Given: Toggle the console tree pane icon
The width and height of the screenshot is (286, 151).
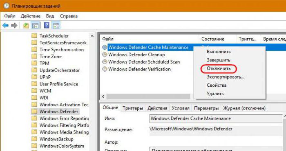Looking at the screenshot, I should click(35, 26).
